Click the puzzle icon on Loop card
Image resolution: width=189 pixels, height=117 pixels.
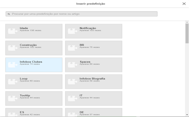[x=13, y=81]
